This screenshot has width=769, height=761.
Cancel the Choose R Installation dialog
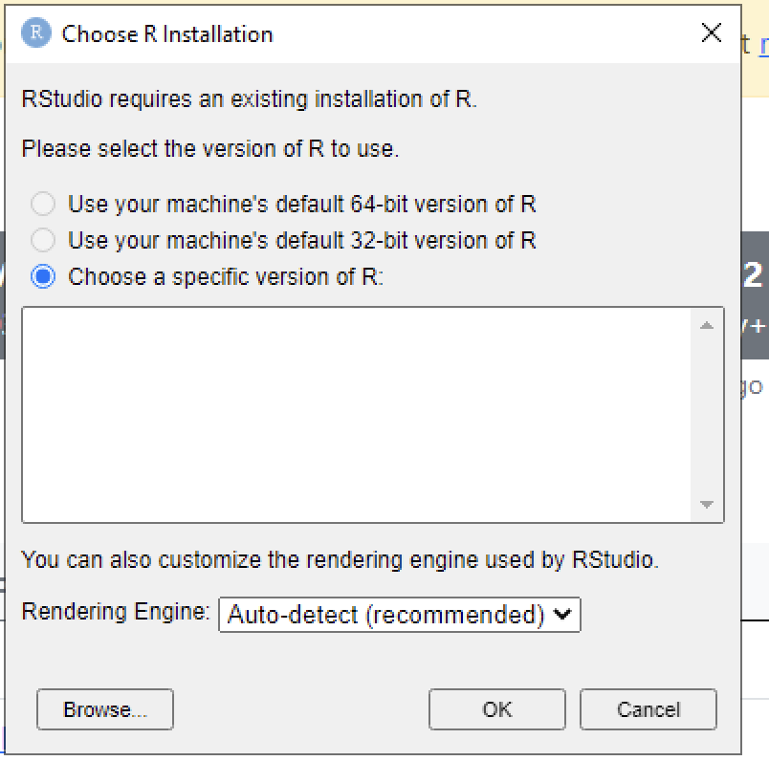pos(648,709)
